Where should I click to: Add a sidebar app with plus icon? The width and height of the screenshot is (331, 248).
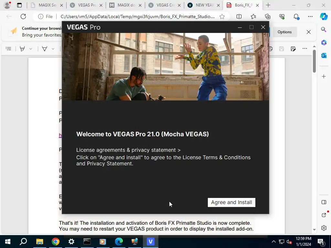324,76
